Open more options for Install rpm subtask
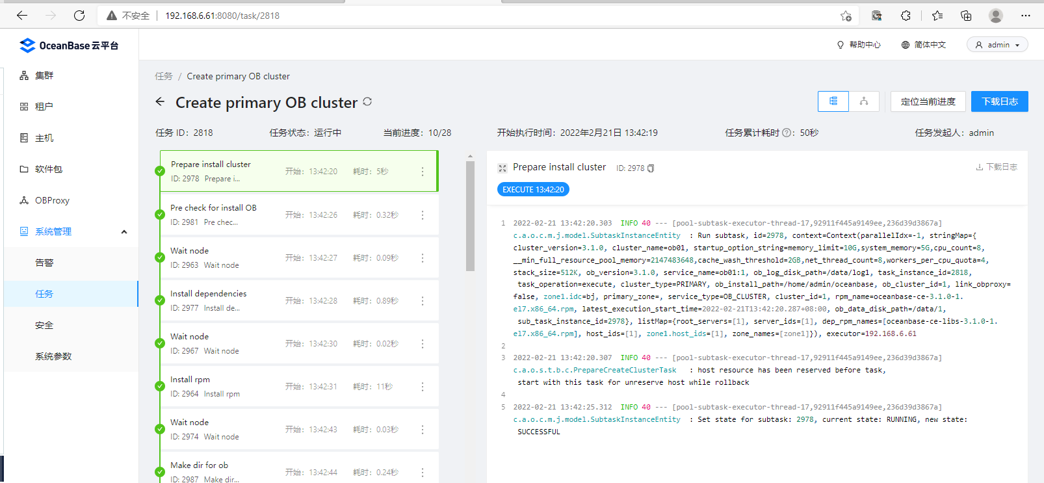Image resolution: width=1044 pixels, height=483 pixels. [423, 387]
